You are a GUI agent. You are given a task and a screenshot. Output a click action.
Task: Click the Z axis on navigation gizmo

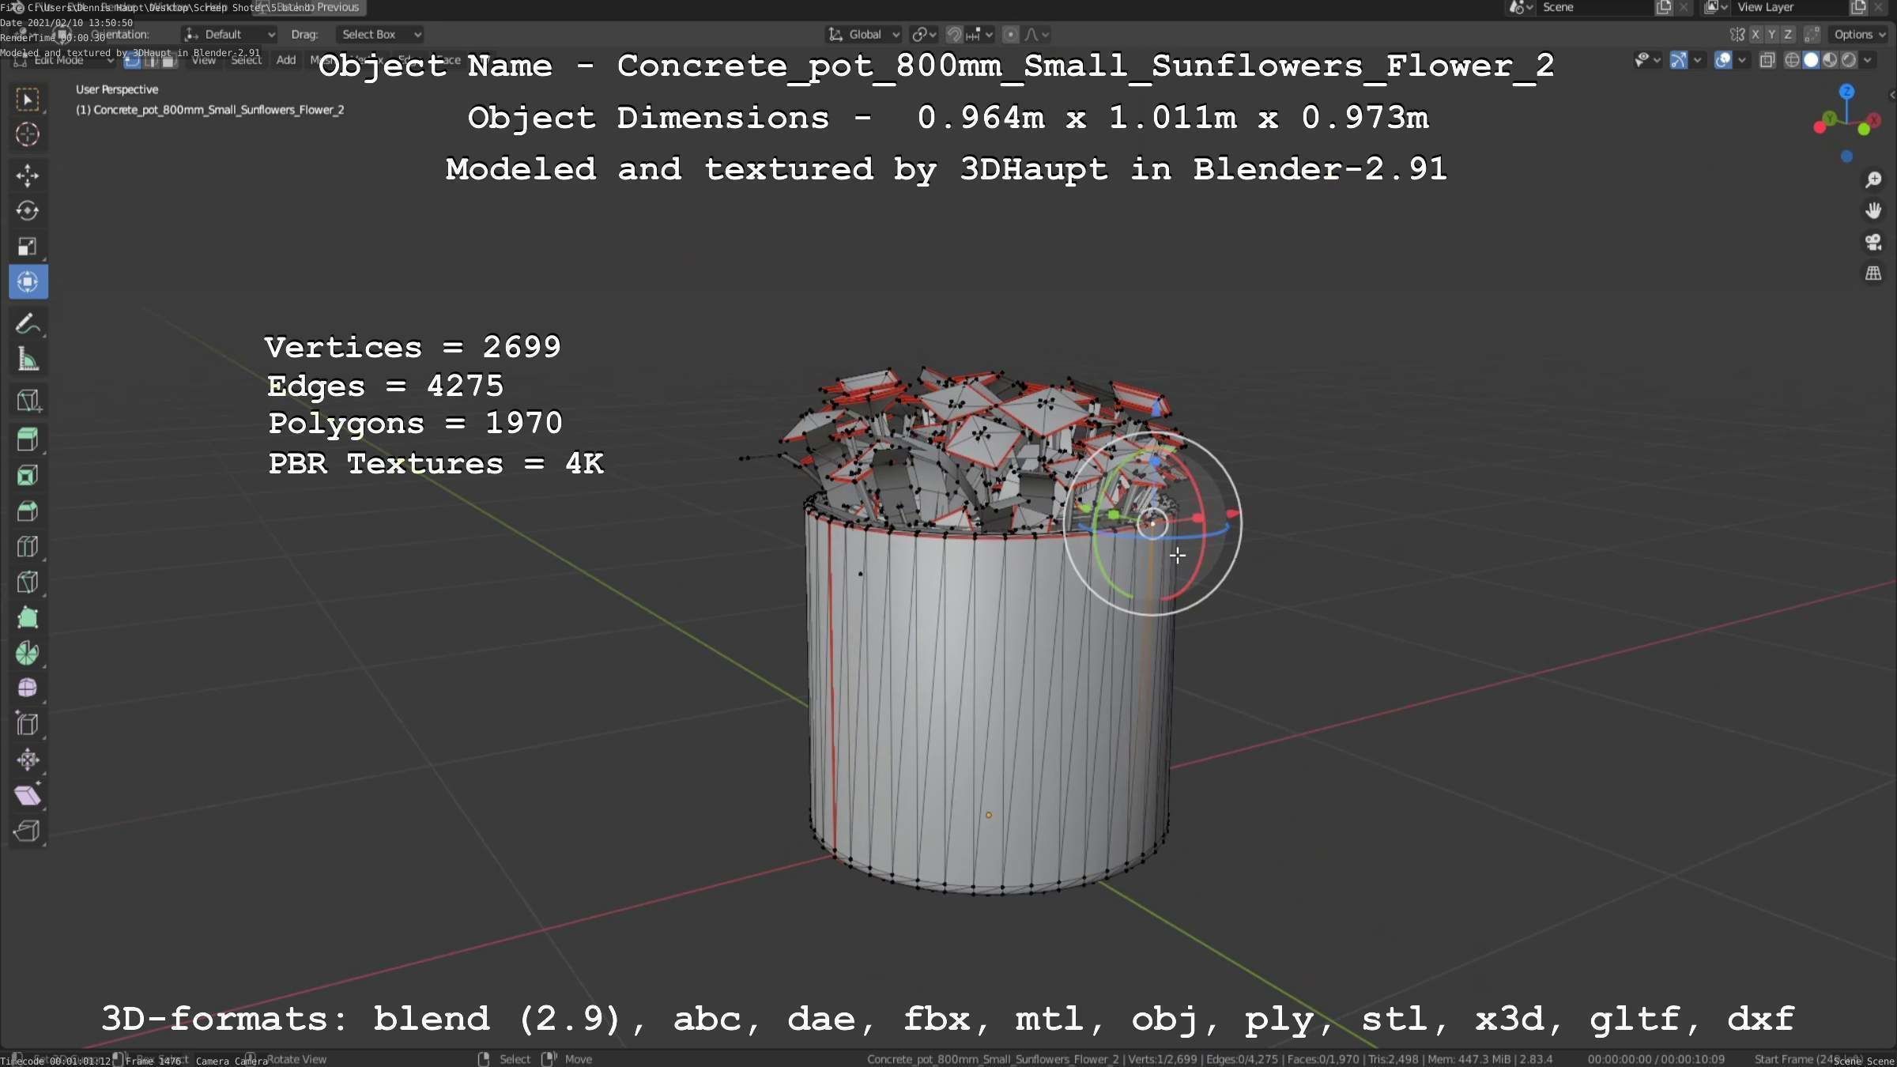click(1847, 92)
